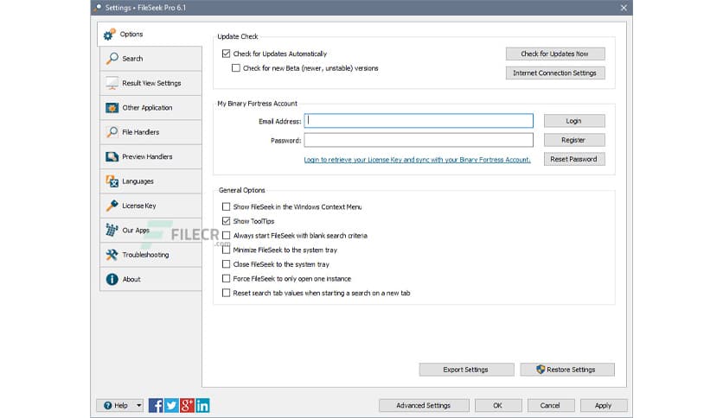Screen dimensions: 723x418
Task: Open Advanced Settings
Action: point(424,405)
